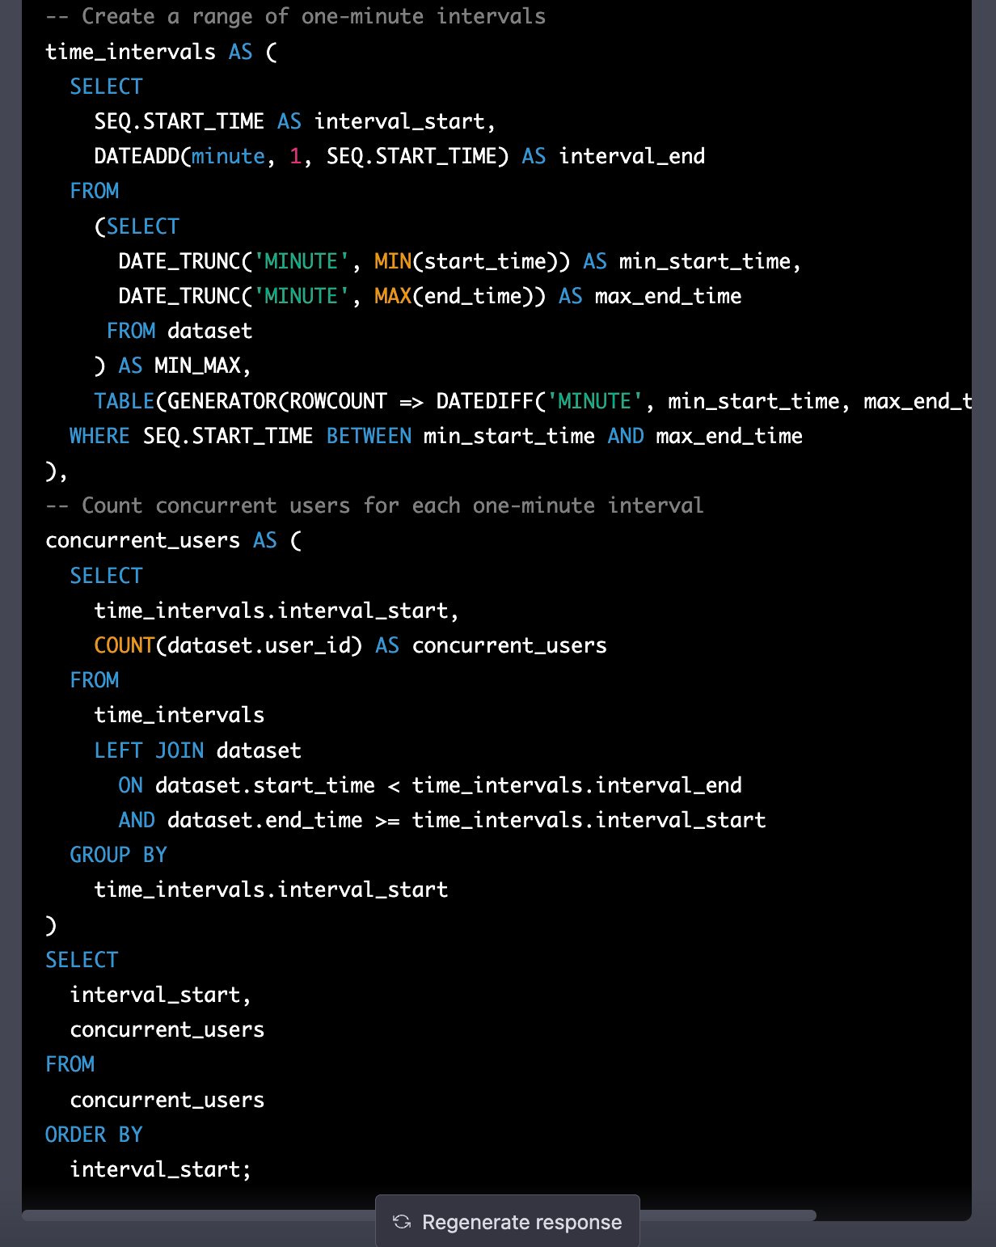The image size is (996, 1247).
Task: Click the 'WHERE SEQ.START_TIME BETWEEN' line
Action: pyautogui.click(x=437, y=437)
